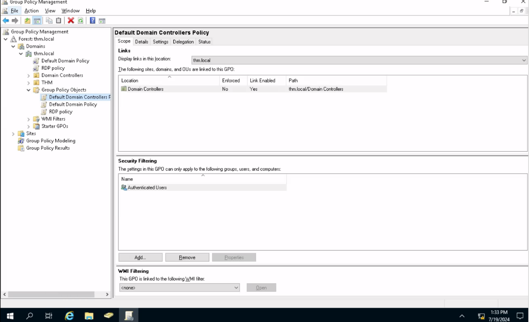Viewport: 529px width, 322px height.
Task: Switch to the Settings tab
Action: [x=160, y=42]
